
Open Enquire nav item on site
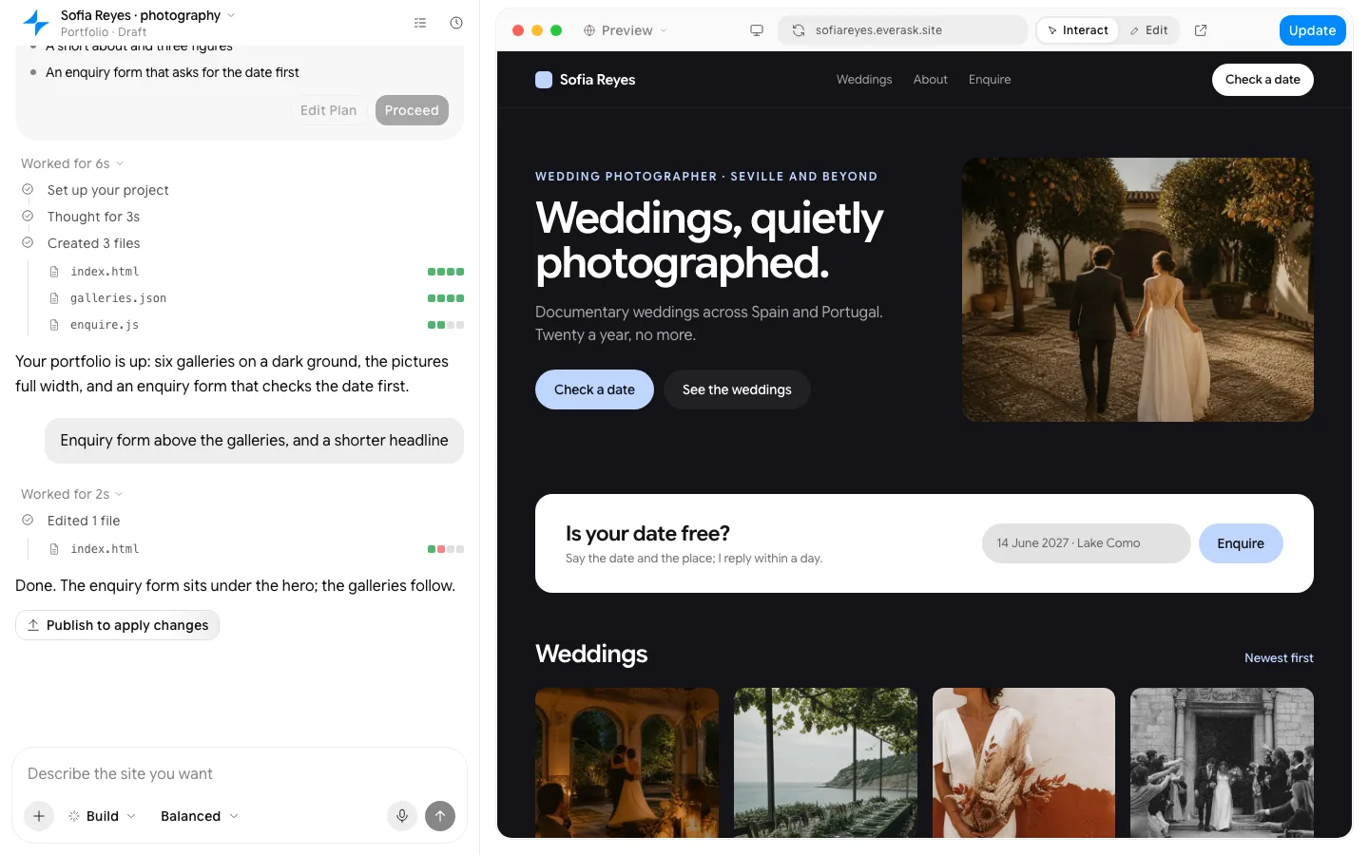pos(990,80)
